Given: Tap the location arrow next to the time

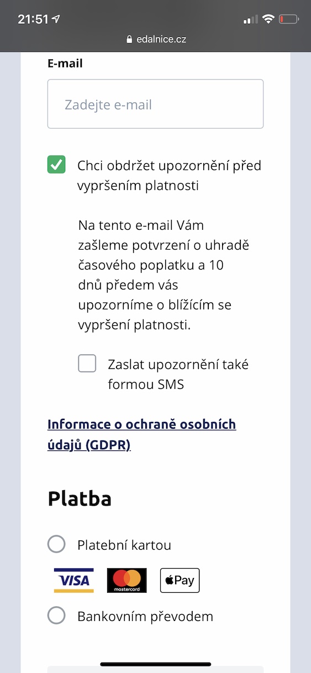Looking at the screenshot, I should tap(56, 19).
